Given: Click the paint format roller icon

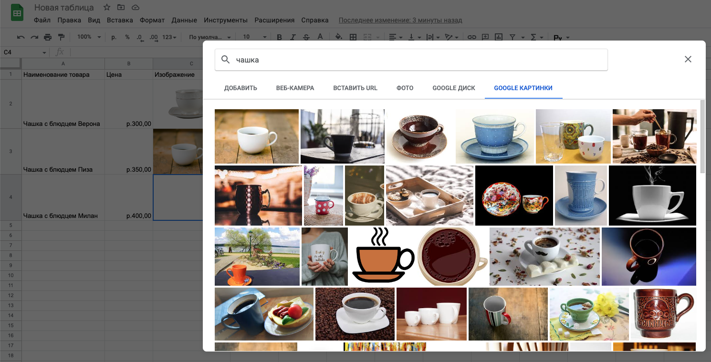Looking at the screenshot, I should click(x=61, y=37).
